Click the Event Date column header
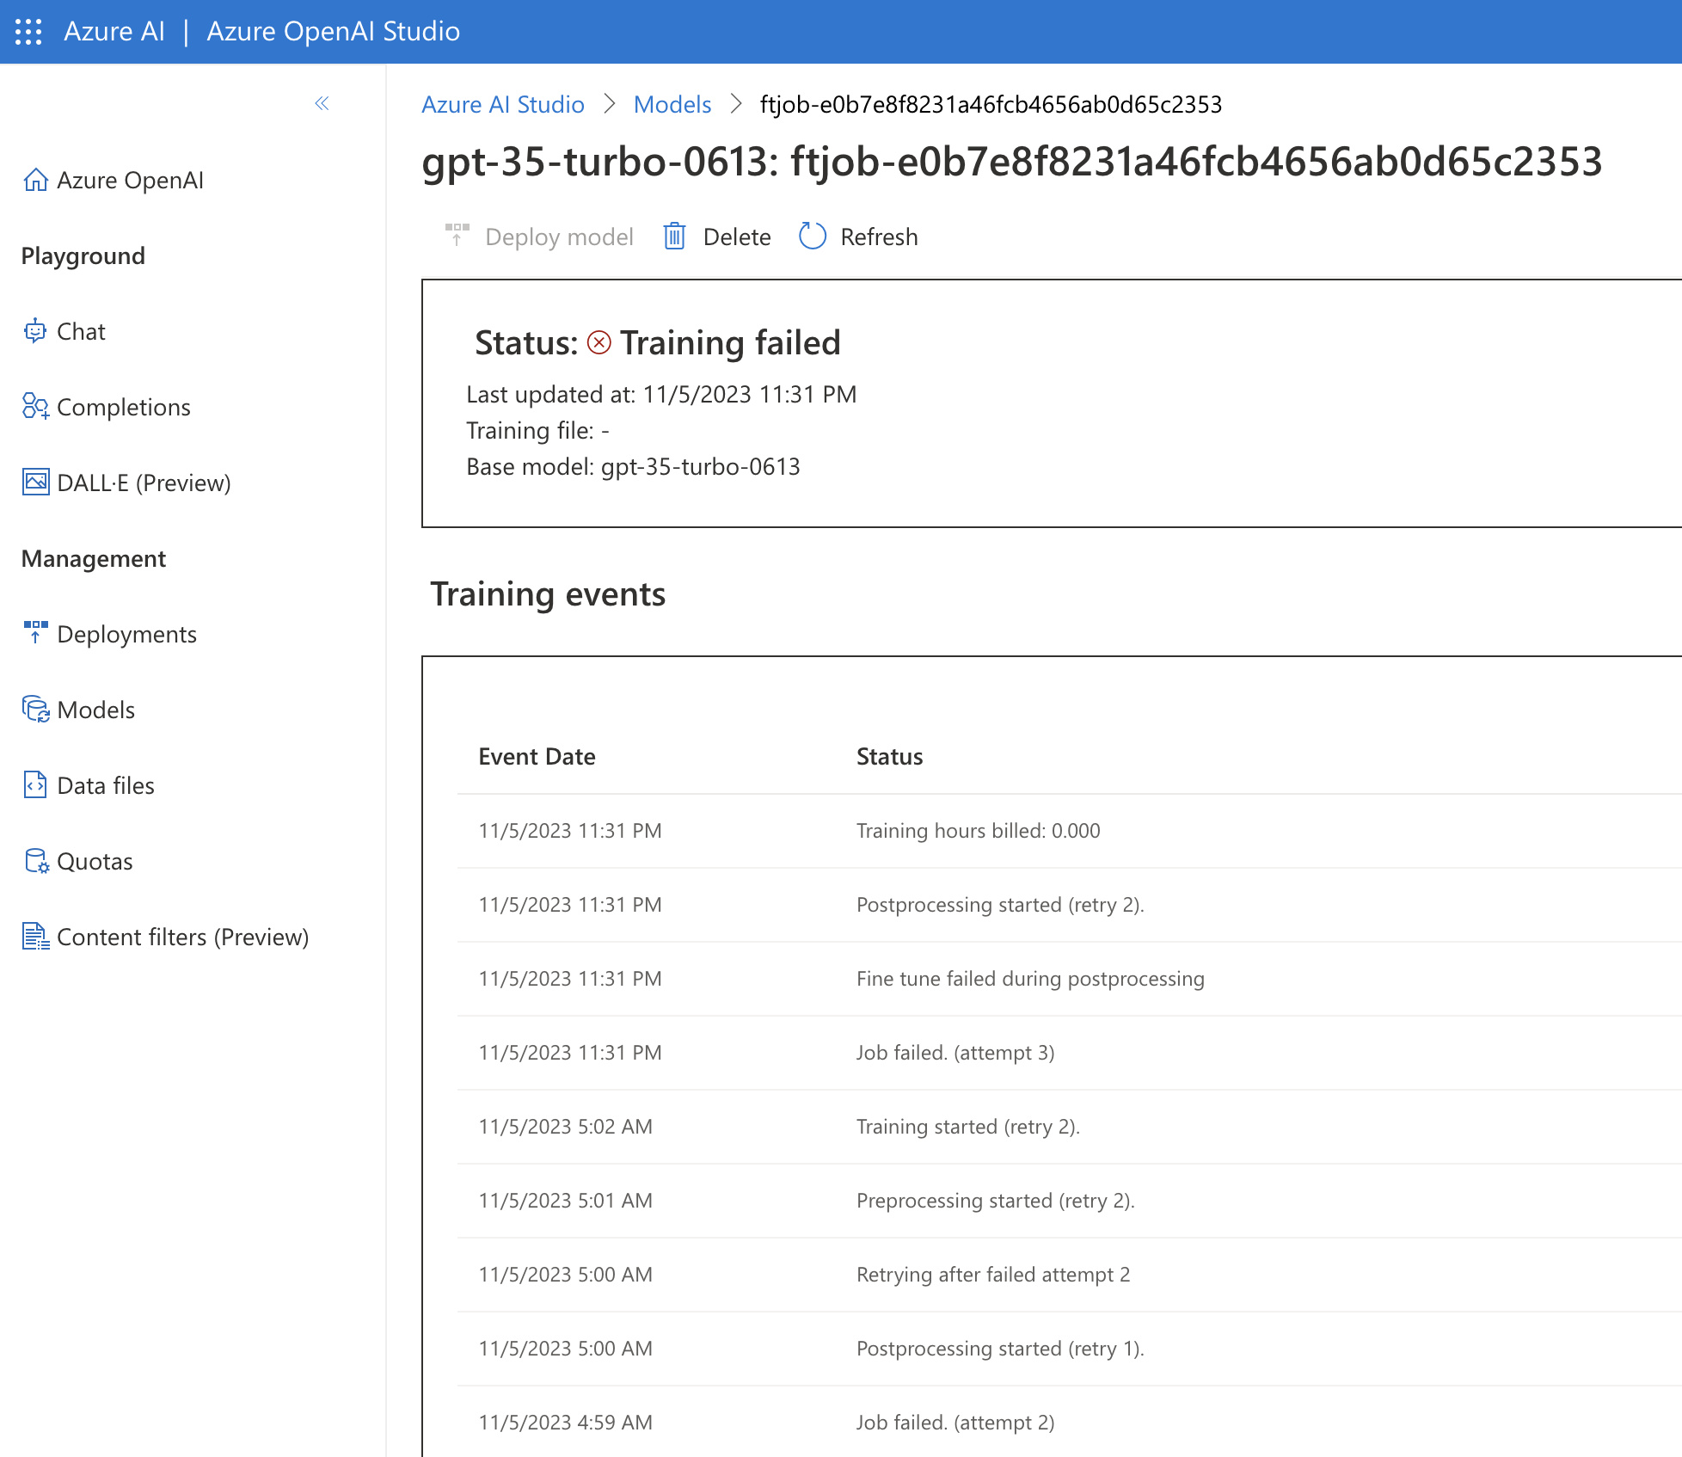1682x1457 pixels. 537,757
